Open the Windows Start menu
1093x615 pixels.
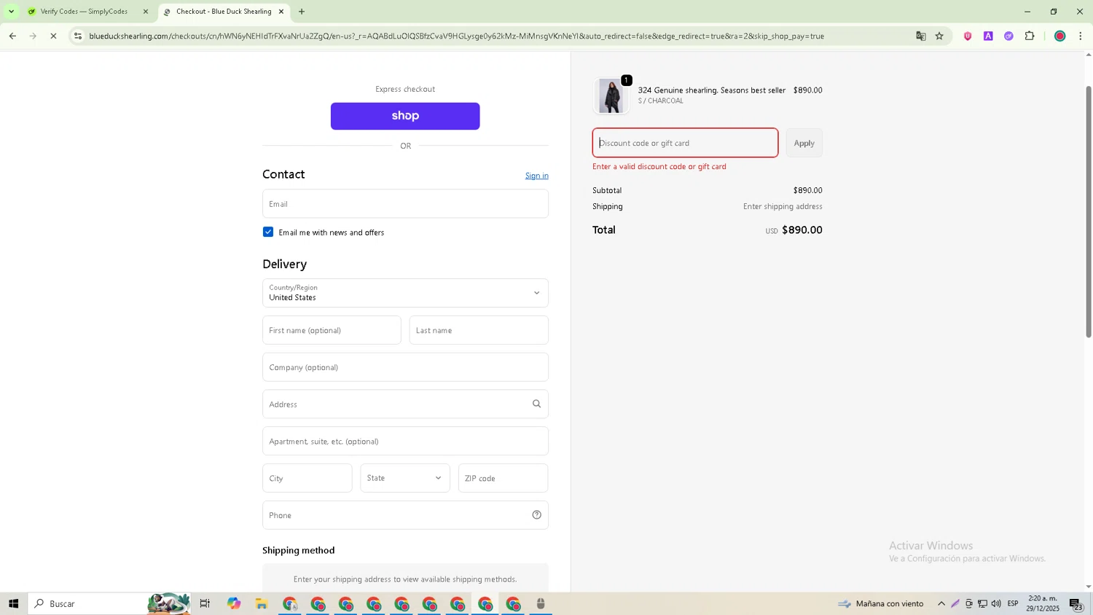(x=13, y=603)
